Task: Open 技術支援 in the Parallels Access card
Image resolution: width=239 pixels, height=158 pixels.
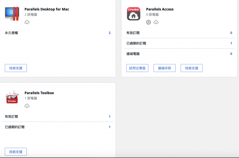Action: click(192, 68)
